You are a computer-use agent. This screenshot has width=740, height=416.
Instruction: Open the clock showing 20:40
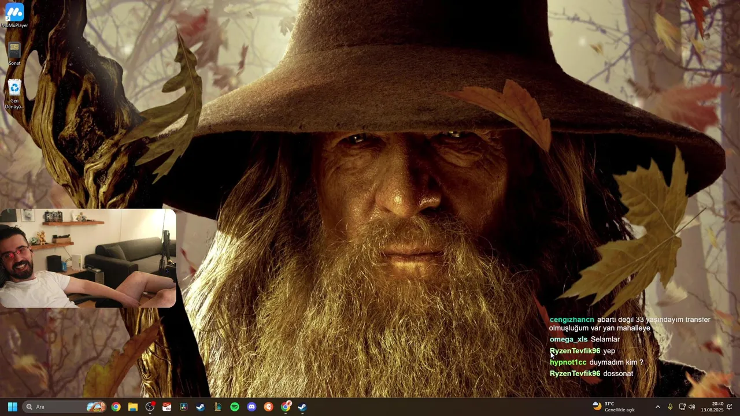coord(712,407)
